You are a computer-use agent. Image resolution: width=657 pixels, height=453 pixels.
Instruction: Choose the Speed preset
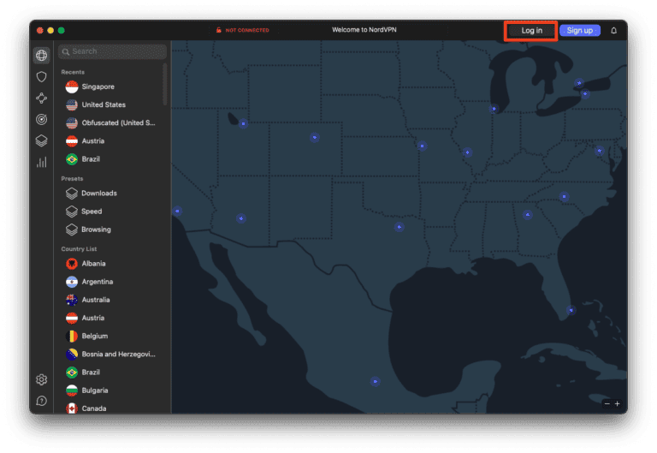(x=91, y=212)
